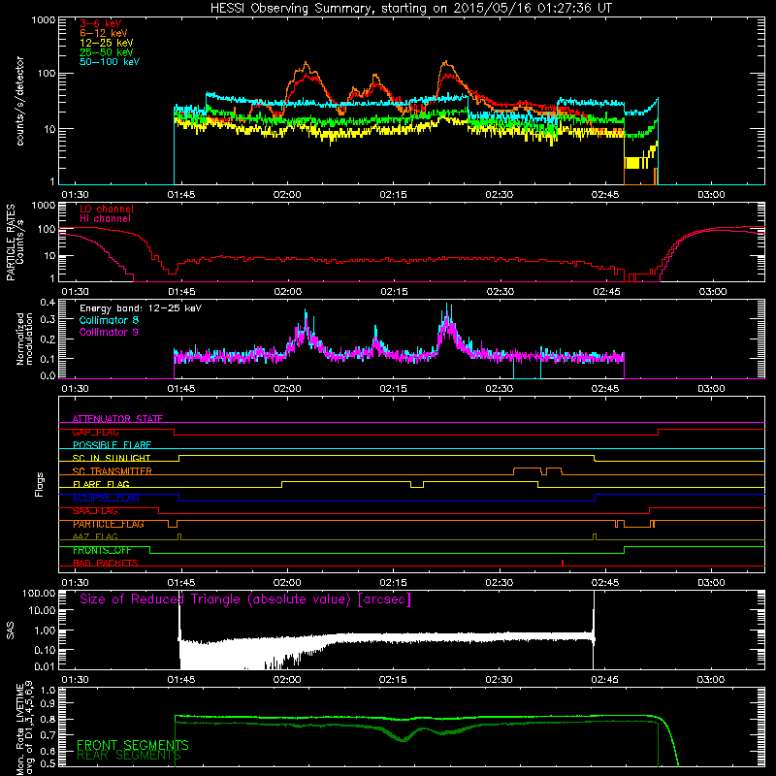Click the LO channel legend entry

(x=107, y=209)
